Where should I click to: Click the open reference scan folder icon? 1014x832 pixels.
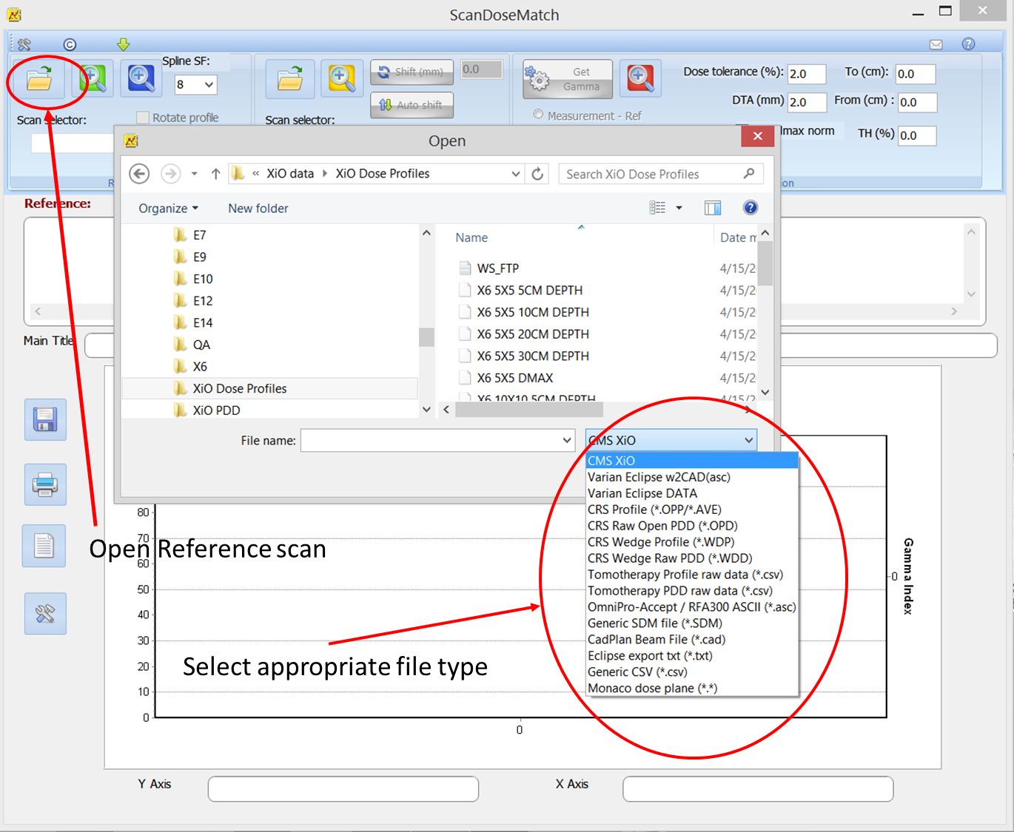(39, 78)
